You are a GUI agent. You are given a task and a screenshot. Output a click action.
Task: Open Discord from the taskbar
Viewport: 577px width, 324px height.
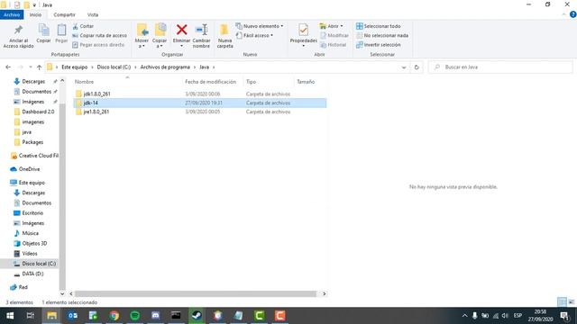click(x=156, y=316)
